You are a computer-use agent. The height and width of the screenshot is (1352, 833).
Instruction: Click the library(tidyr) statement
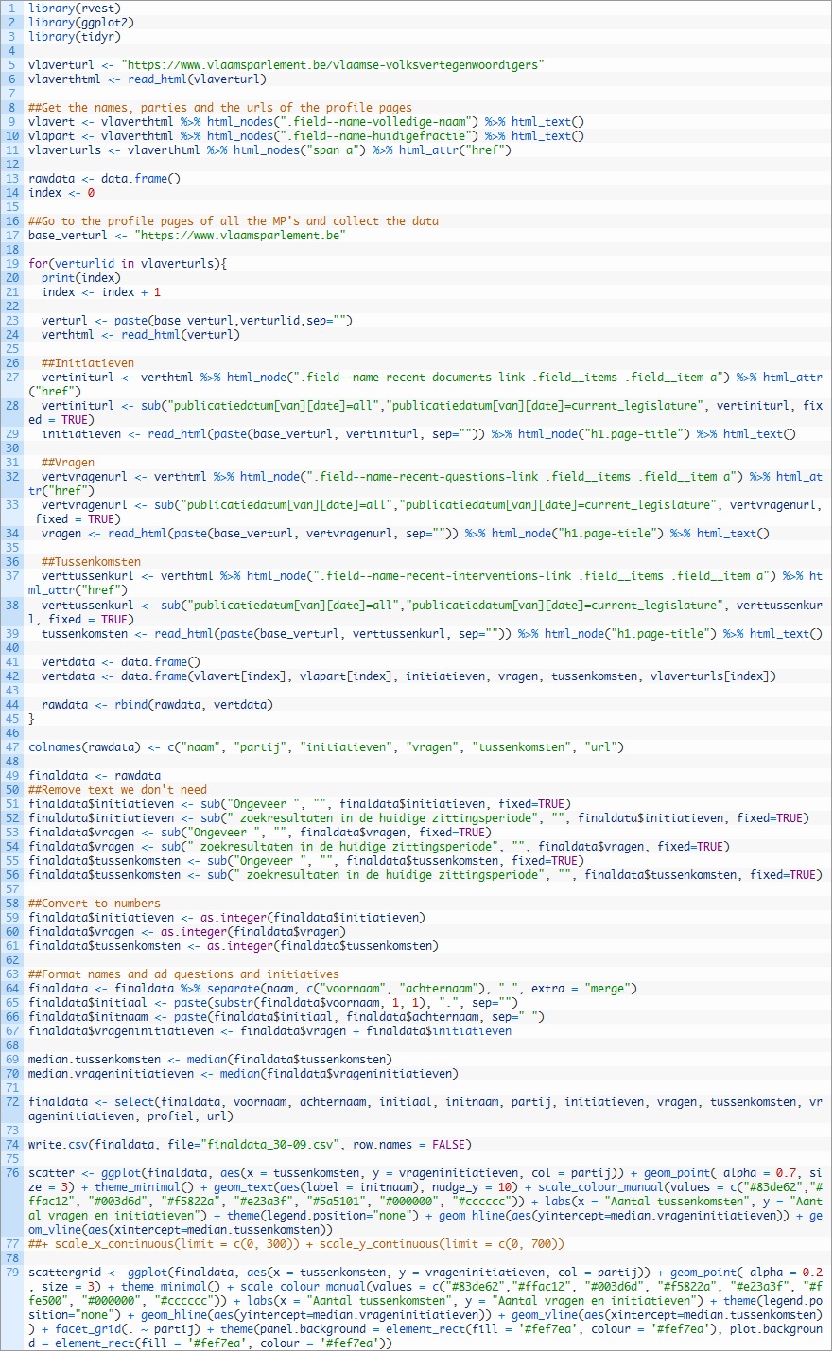coord(75,37)
